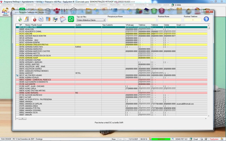Open WhatsApp green icon in dialog
This screenshot has width=226, height=141.
coord(71,19)
